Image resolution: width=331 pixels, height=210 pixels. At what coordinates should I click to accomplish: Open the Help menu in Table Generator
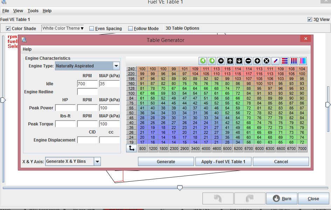(x=27, y=49)
